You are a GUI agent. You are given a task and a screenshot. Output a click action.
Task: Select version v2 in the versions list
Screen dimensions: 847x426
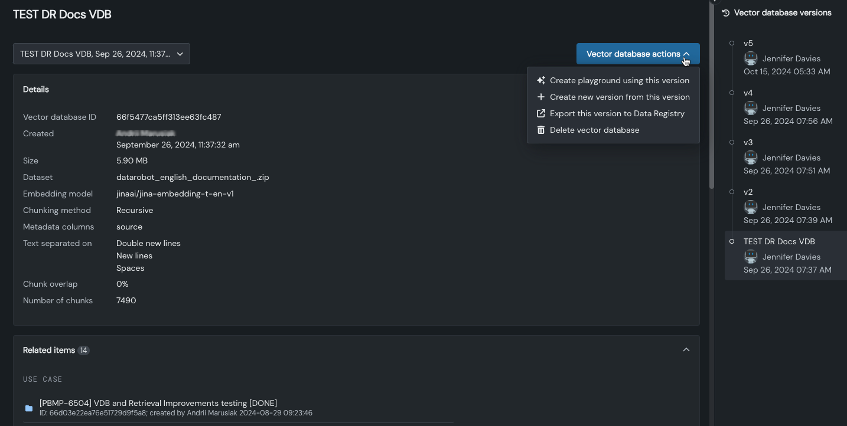[x=748, y=192]
